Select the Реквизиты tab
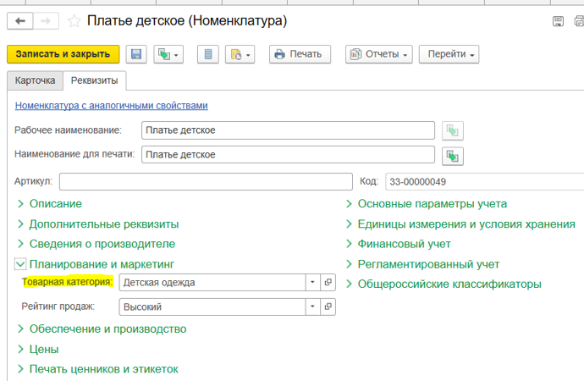Screen dimensions: 584x381 pyautogui.click(x=94, y=80)
